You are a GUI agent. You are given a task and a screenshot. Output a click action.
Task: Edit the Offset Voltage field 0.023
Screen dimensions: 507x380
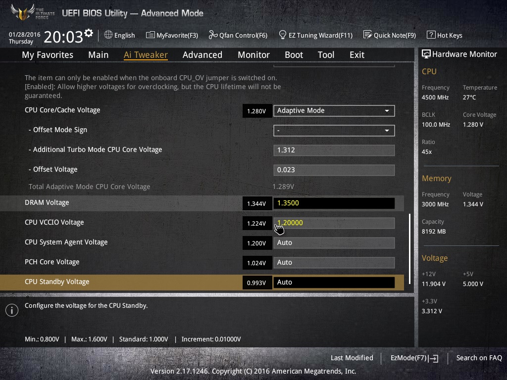pyautogui.click(x=334, y=170)
